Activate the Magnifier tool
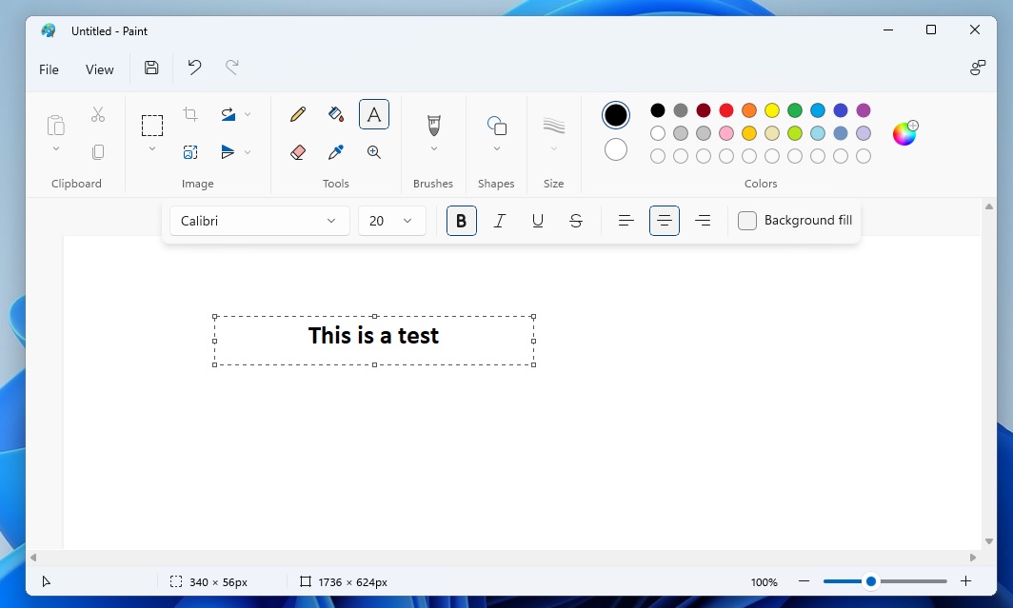This screenshot has height=608, width=1013. [x=374, y=152]
